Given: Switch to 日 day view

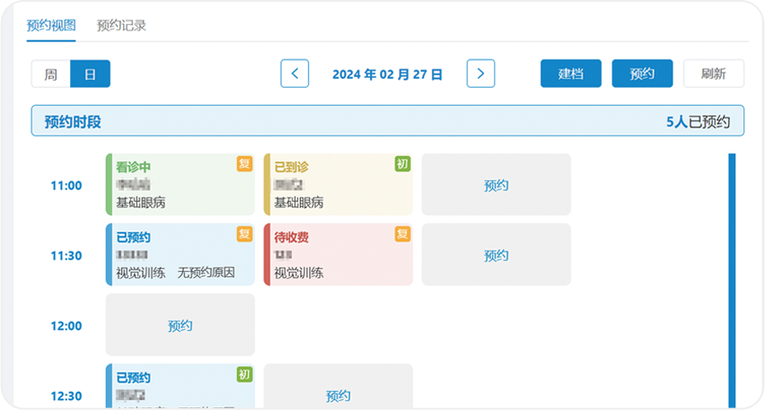Looking at the screenshot, I should 90,74.
